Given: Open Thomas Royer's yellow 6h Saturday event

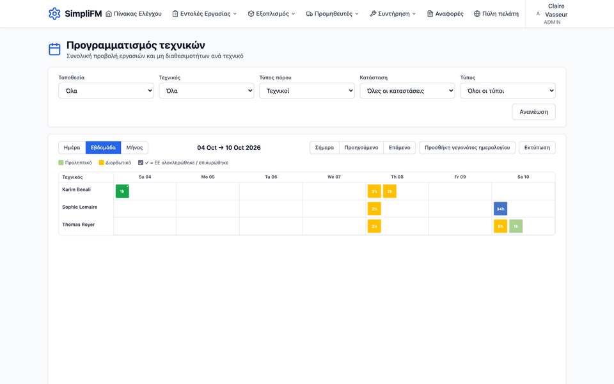Looking at the screenshot, I should click(500, 226).
